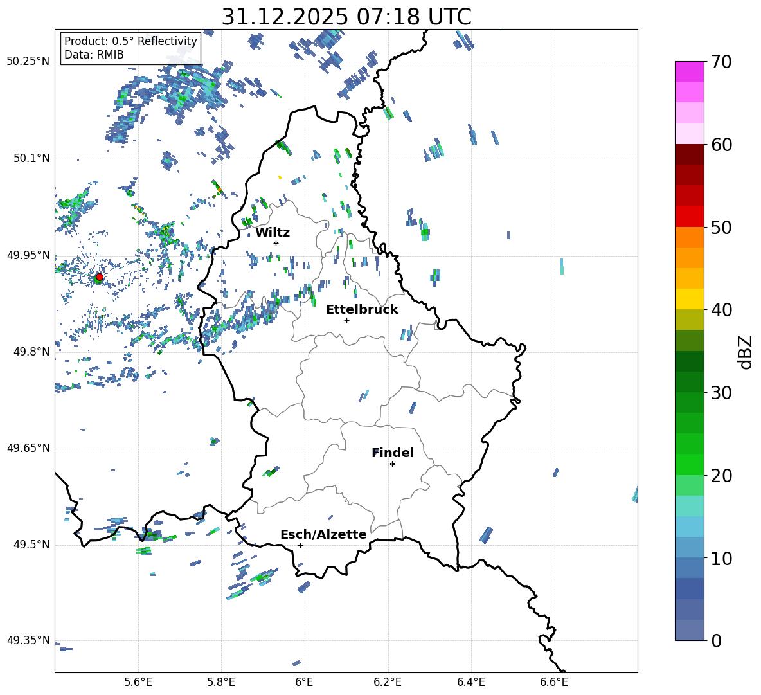The height and width of the screenshot is (695, 761).
Task: Click the Esch/Alzette city label
Action: coord(323,534)
